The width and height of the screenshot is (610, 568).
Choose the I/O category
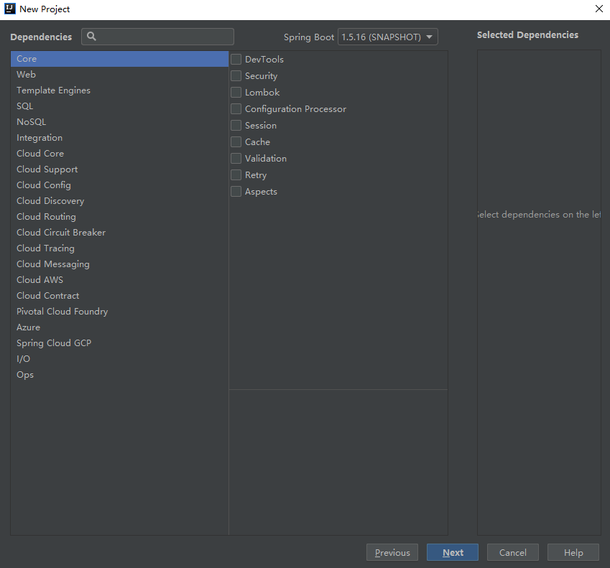[x=119, y=359]
